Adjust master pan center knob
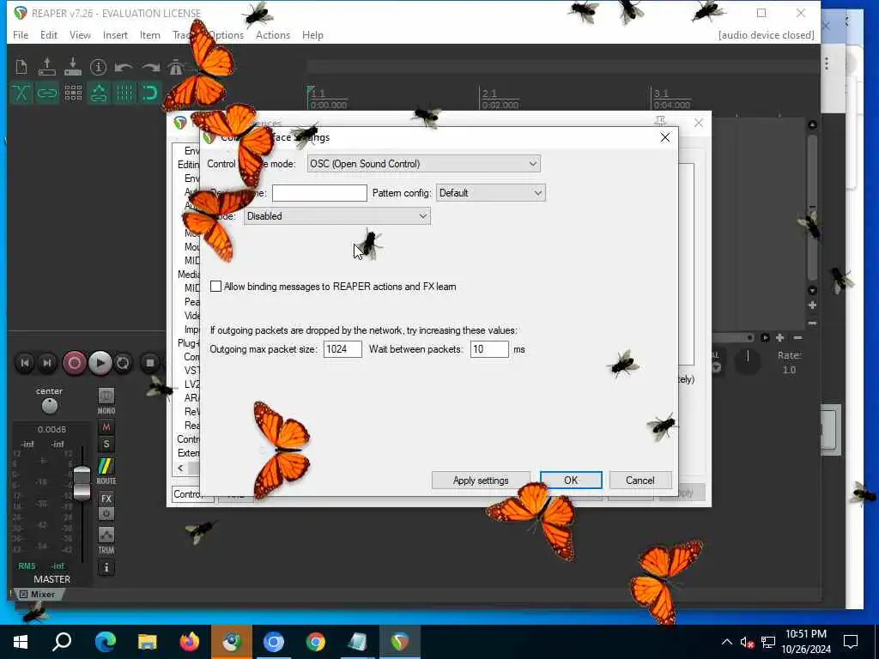The width and height of the screenshot is (879, 659). point(49,406)
